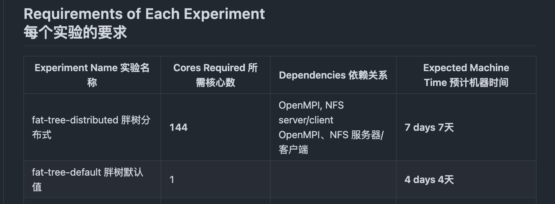Click the "OpenMPI、NFS 服务器/" Chinese line
The image size is (555, 204).
point(331,135)
